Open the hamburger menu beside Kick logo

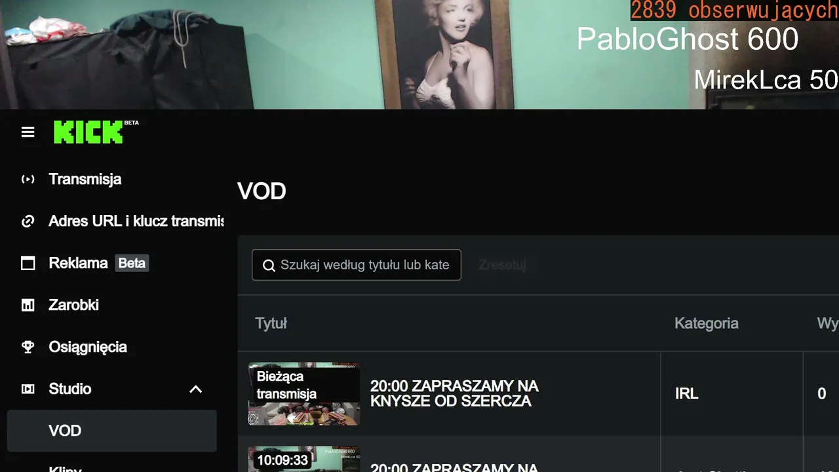point(28,132)
